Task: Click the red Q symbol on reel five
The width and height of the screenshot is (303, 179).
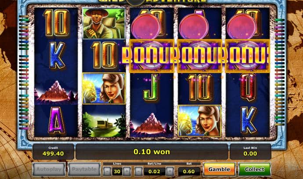Action: [248, 87]
